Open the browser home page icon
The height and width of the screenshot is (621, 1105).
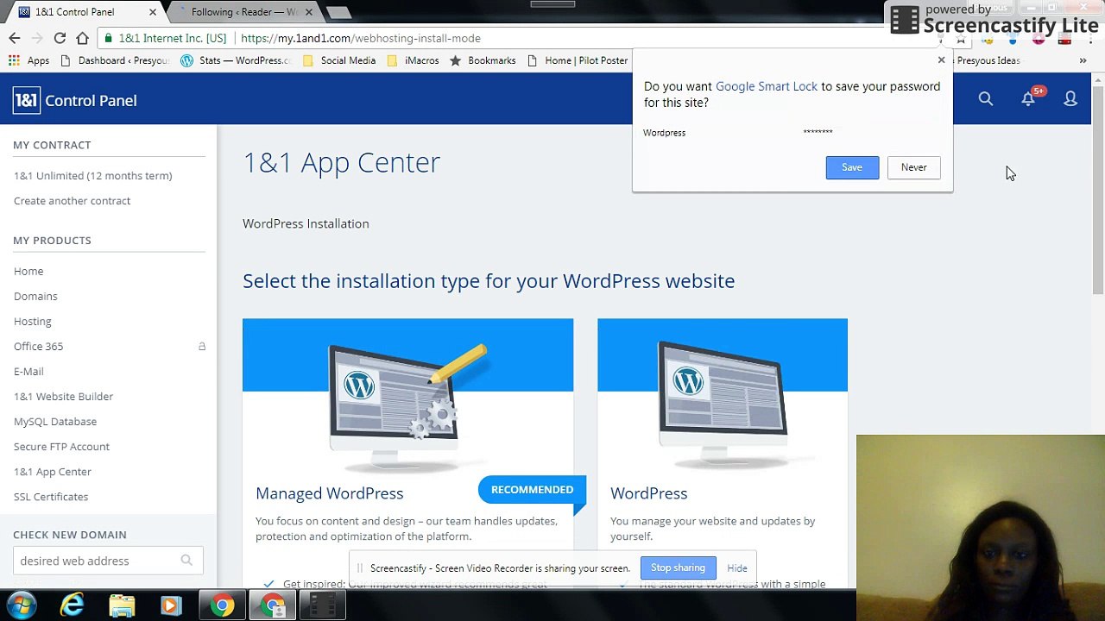(82, 38)
